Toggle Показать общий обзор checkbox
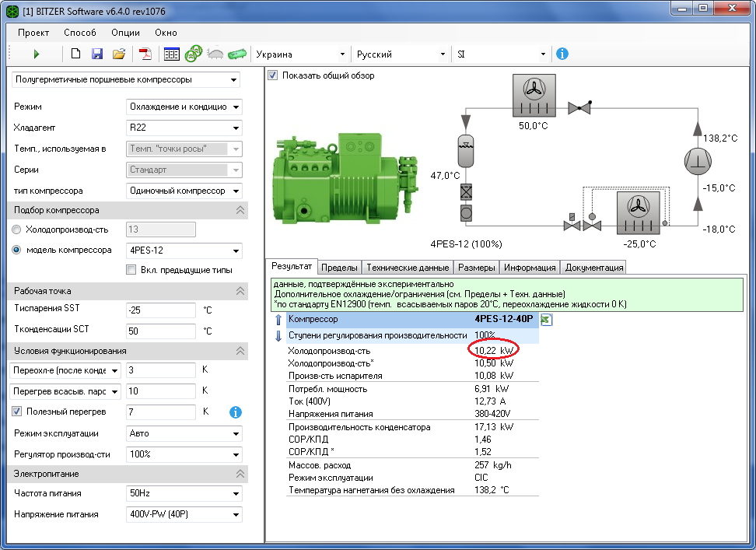 point(273,75)
